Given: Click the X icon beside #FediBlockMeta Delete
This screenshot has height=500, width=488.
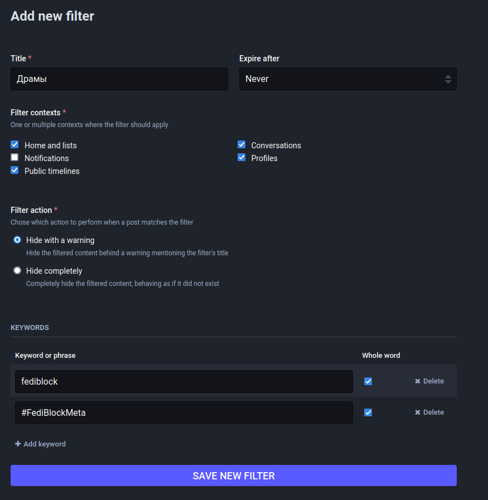Looking at the screenshot, I should coord(418,412).
